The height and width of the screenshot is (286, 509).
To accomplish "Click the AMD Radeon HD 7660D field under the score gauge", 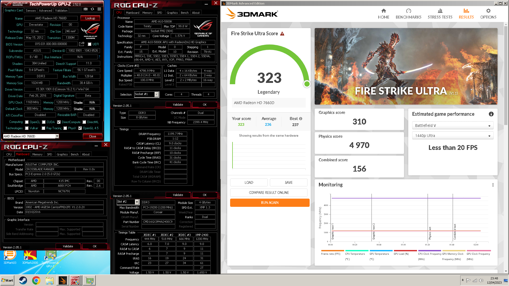I will [269, 103].
